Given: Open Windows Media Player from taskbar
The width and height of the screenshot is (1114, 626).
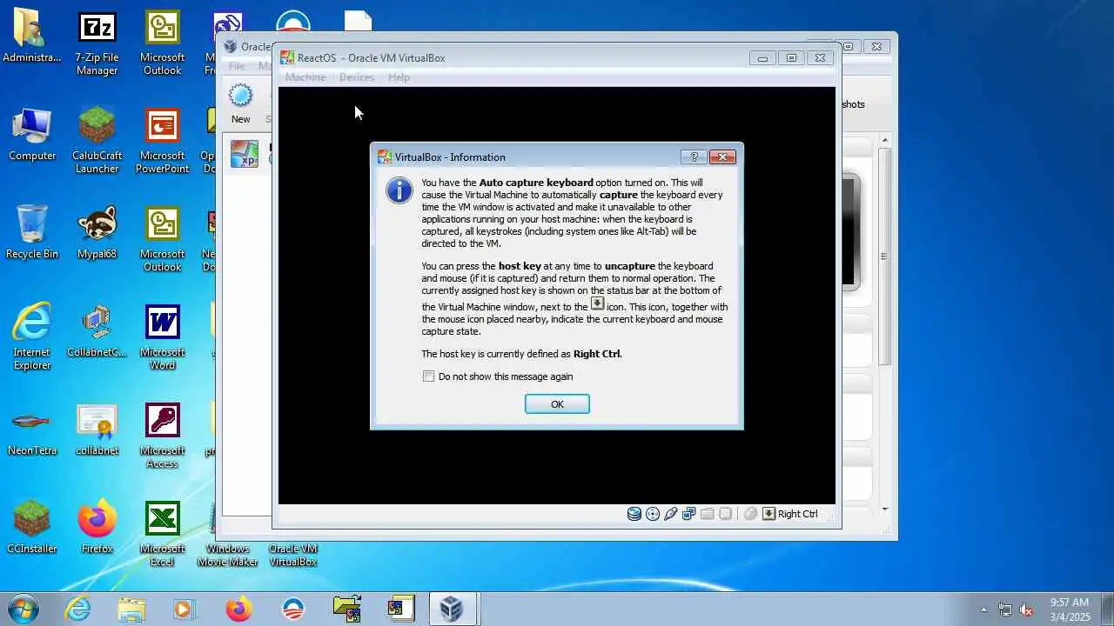Looking at the screenshot, I should tap(185, 609).
